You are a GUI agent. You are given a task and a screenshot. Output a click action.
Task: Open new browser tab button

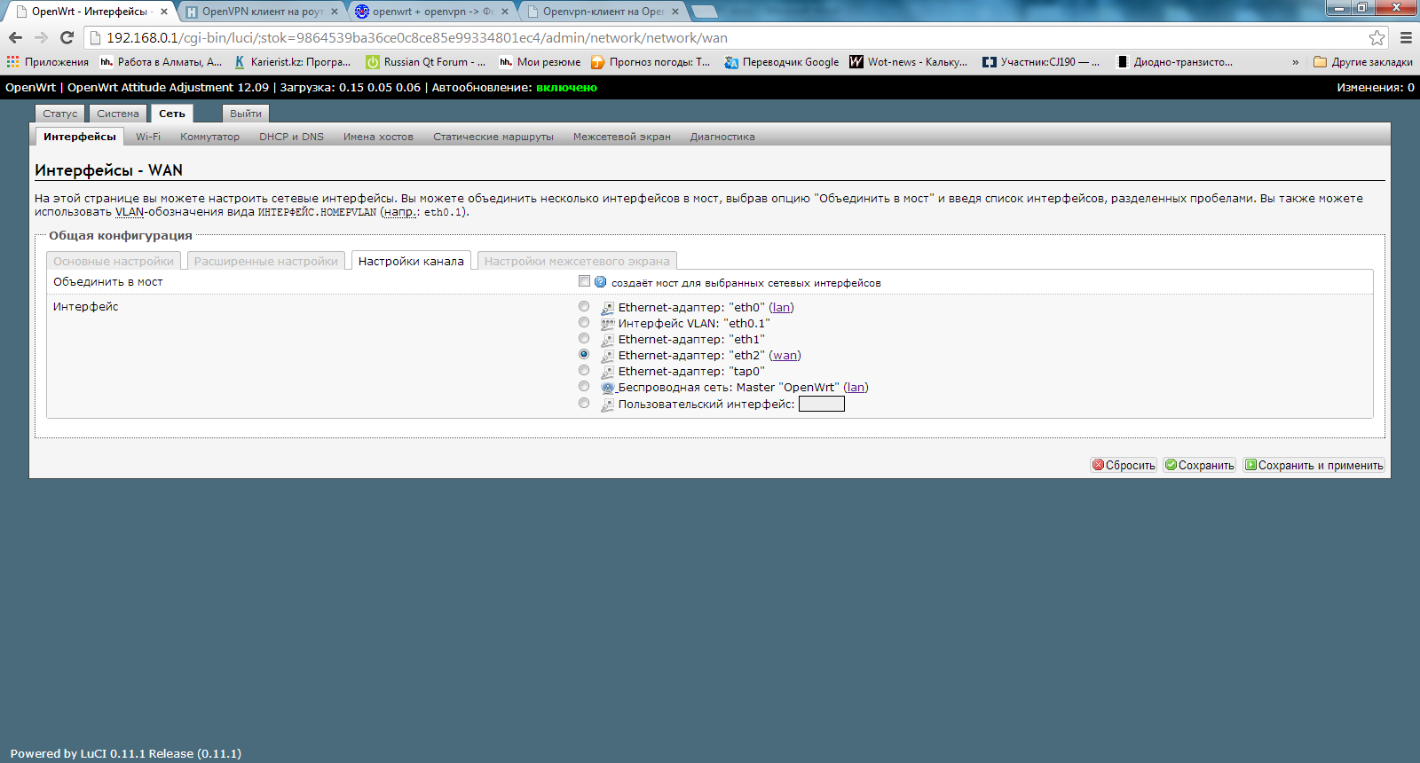704,12
